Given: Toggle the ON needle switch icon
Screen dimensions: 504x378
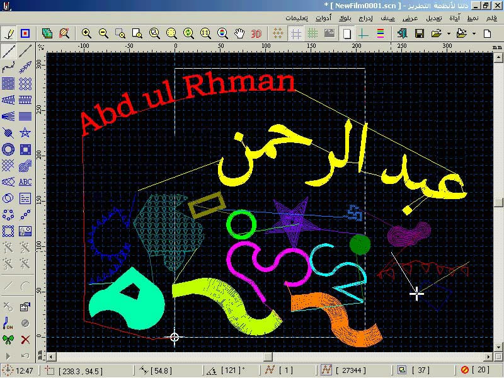Looking at the screenshot, I should (8, 324).
